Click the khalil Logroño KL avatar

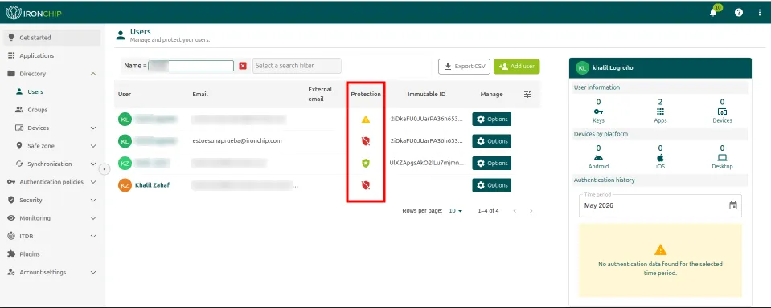[x=583, y=67]
